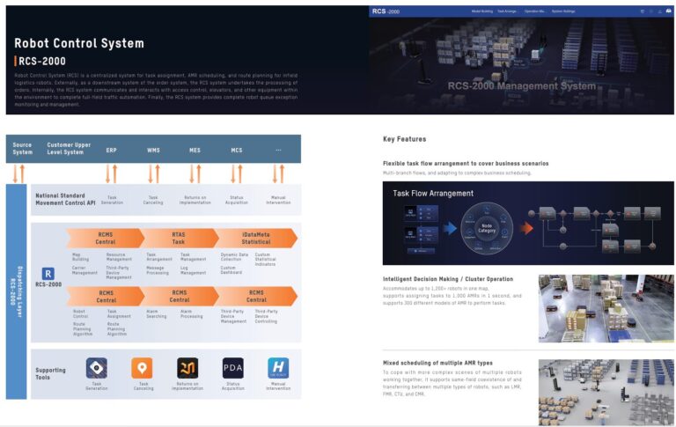Click the RCS-2000 subtitle with orange bar
676x427 pixels.
click(40, 62)
